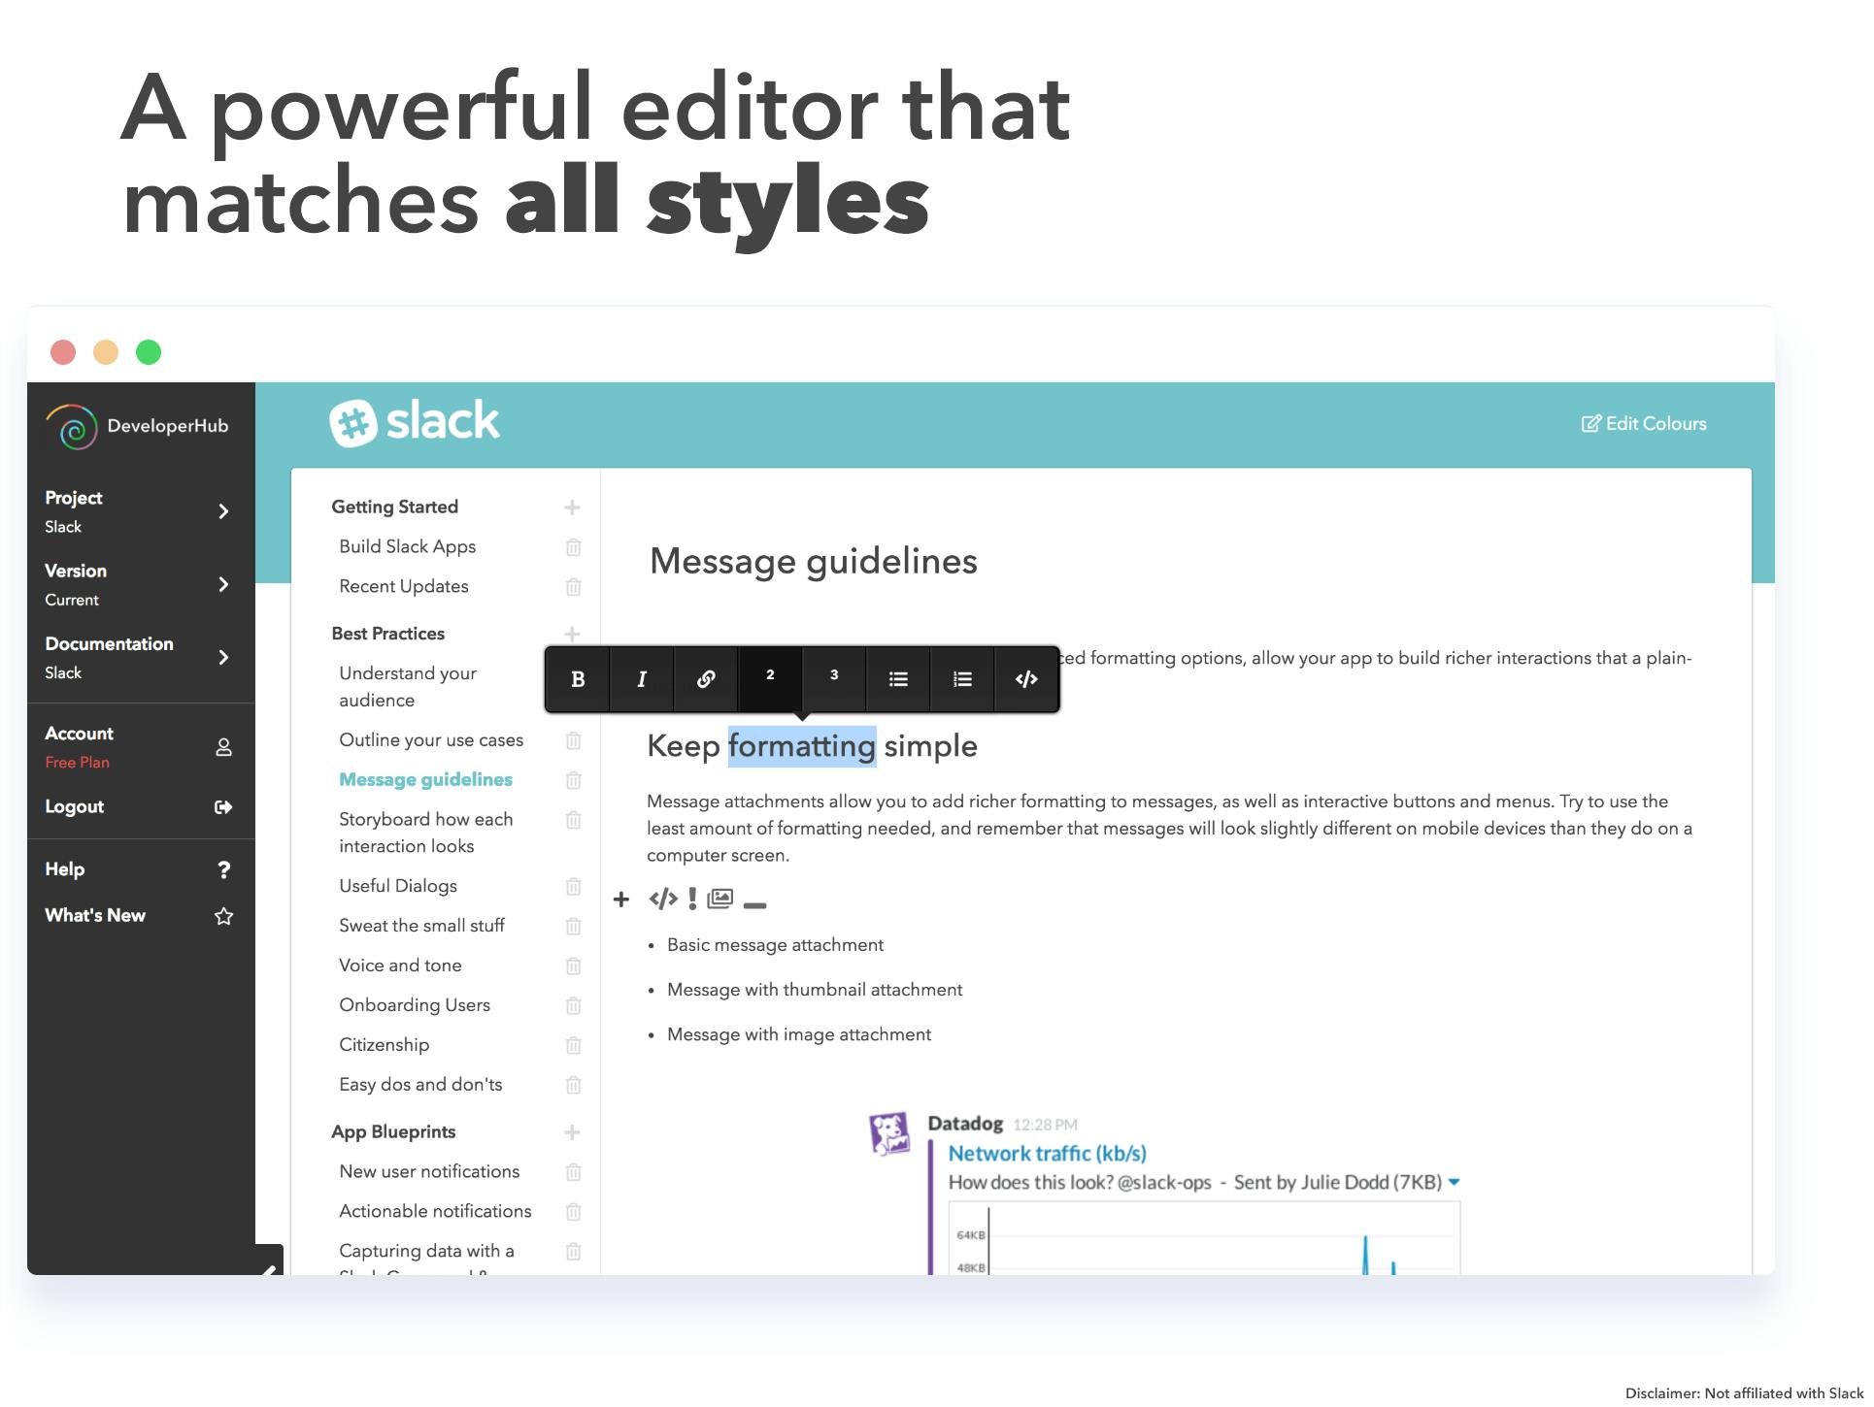Viewport: 1874px width, 1407px height.
Task: Convert selection to a numbered list
Action: click(962, 679)
